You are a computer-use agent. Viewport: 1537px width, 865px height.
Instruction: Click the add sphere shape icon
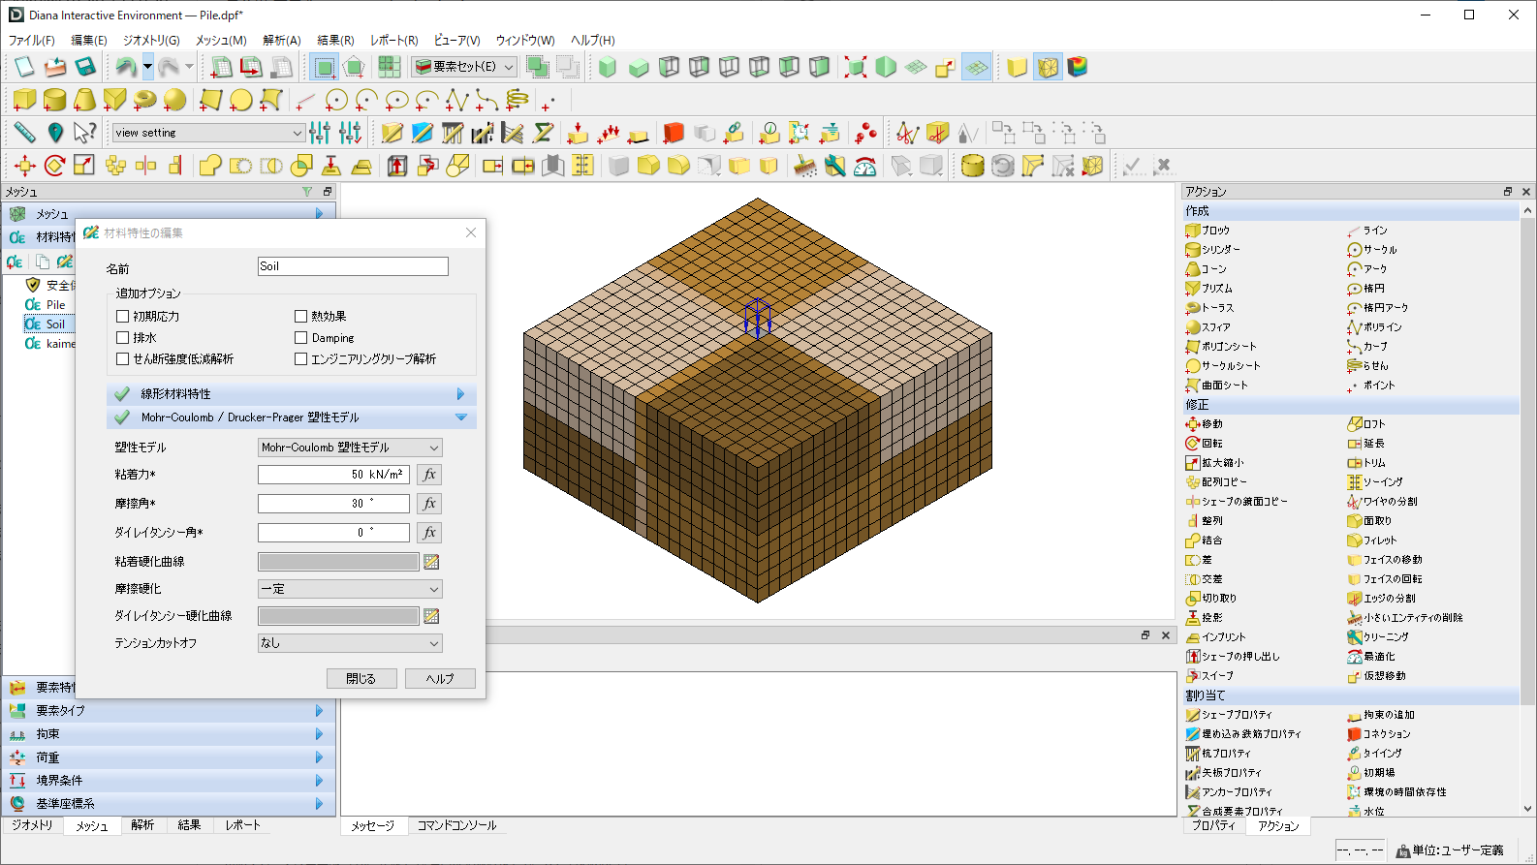point(174,100)
